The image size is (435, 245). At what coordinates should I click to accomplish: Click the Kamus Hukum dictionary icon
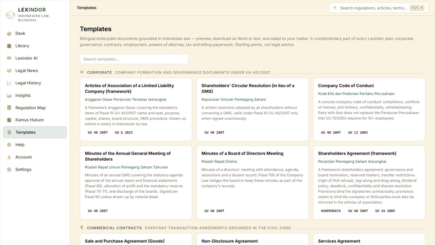click(9, 120)
